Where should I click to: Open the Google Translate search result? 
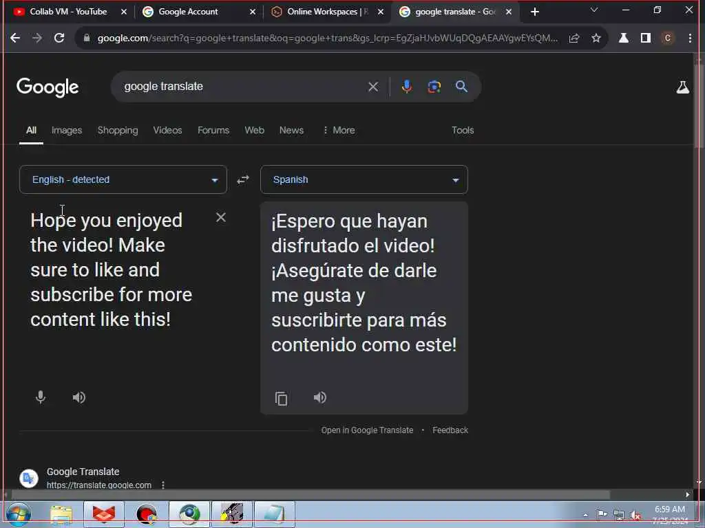pyautogui.click(x=83, y=472)
